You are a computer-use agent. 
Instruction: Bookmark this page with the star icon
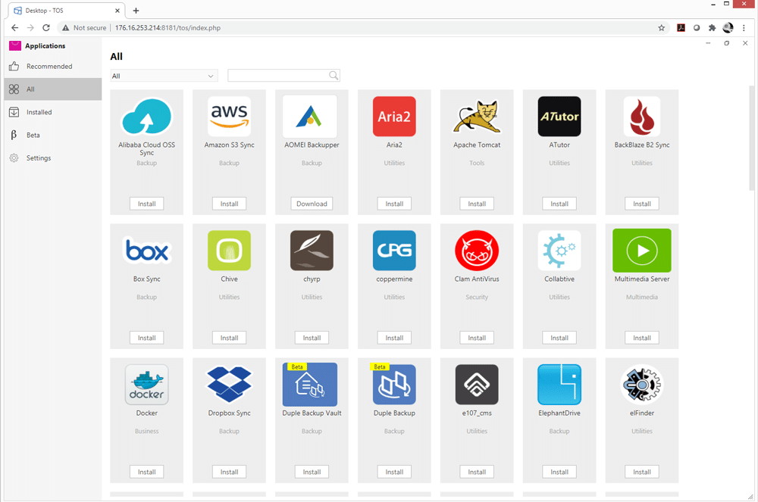(661, 28)
